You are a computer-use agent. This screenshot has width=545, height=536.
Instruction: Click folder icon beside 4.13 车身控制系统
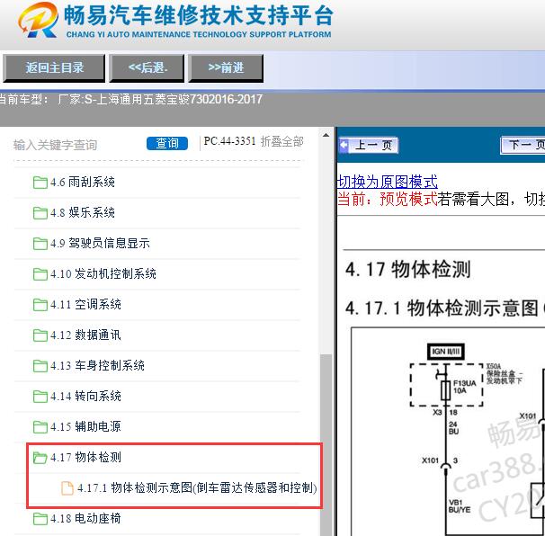[x=40, y=366]
